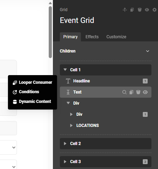
Task: Toggle Event Grid visibility with eye icon
Action: [x=147, y=10]
